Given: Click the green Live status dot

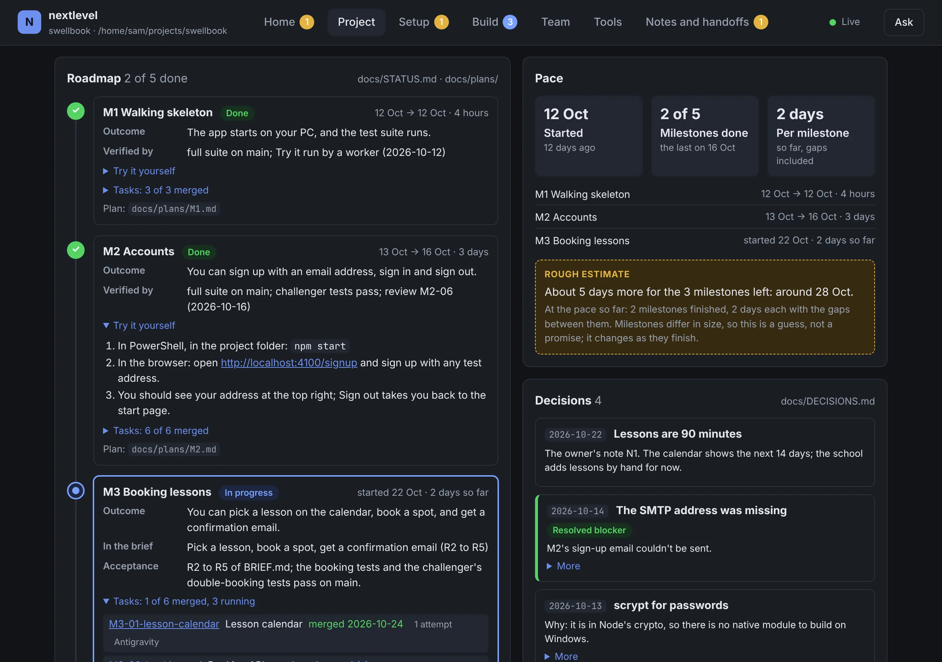Looking at the screenshot, I should (832, 22).
